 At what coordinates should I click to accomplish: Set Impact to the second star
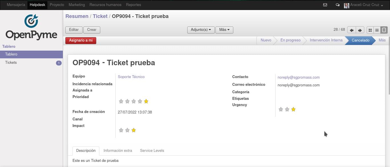coord(127,130)
